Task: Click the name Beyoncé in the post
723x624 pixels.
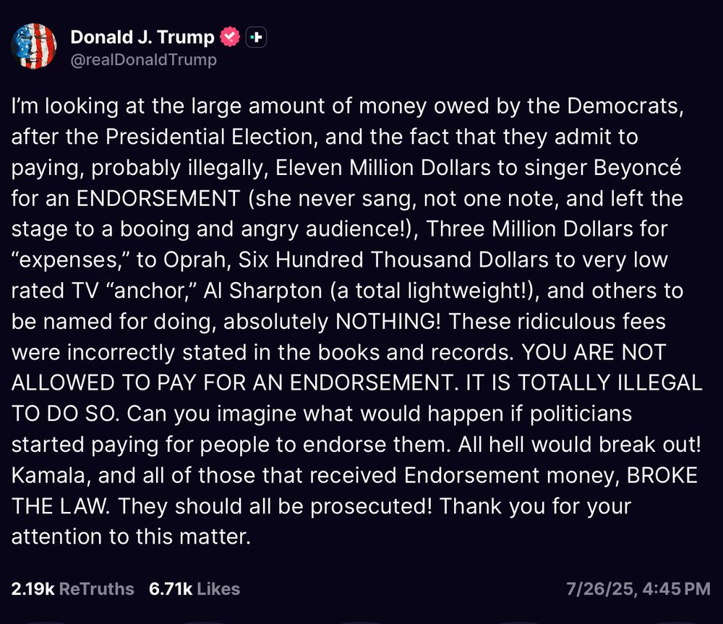Action: coord(637,168)
